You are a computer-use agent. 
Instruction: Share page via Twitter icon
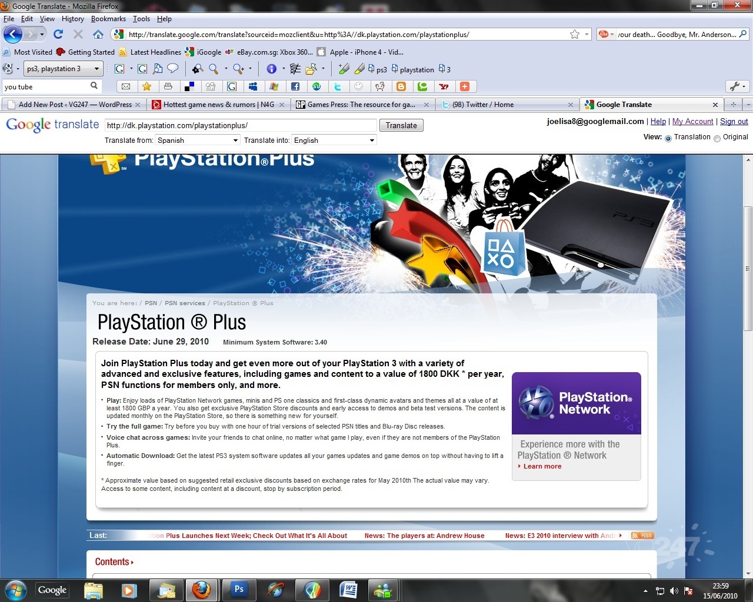[x=338, y=86]
